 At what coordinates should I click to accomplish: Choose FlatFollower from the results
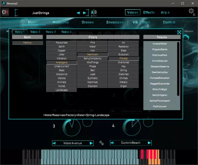[160, 106]
